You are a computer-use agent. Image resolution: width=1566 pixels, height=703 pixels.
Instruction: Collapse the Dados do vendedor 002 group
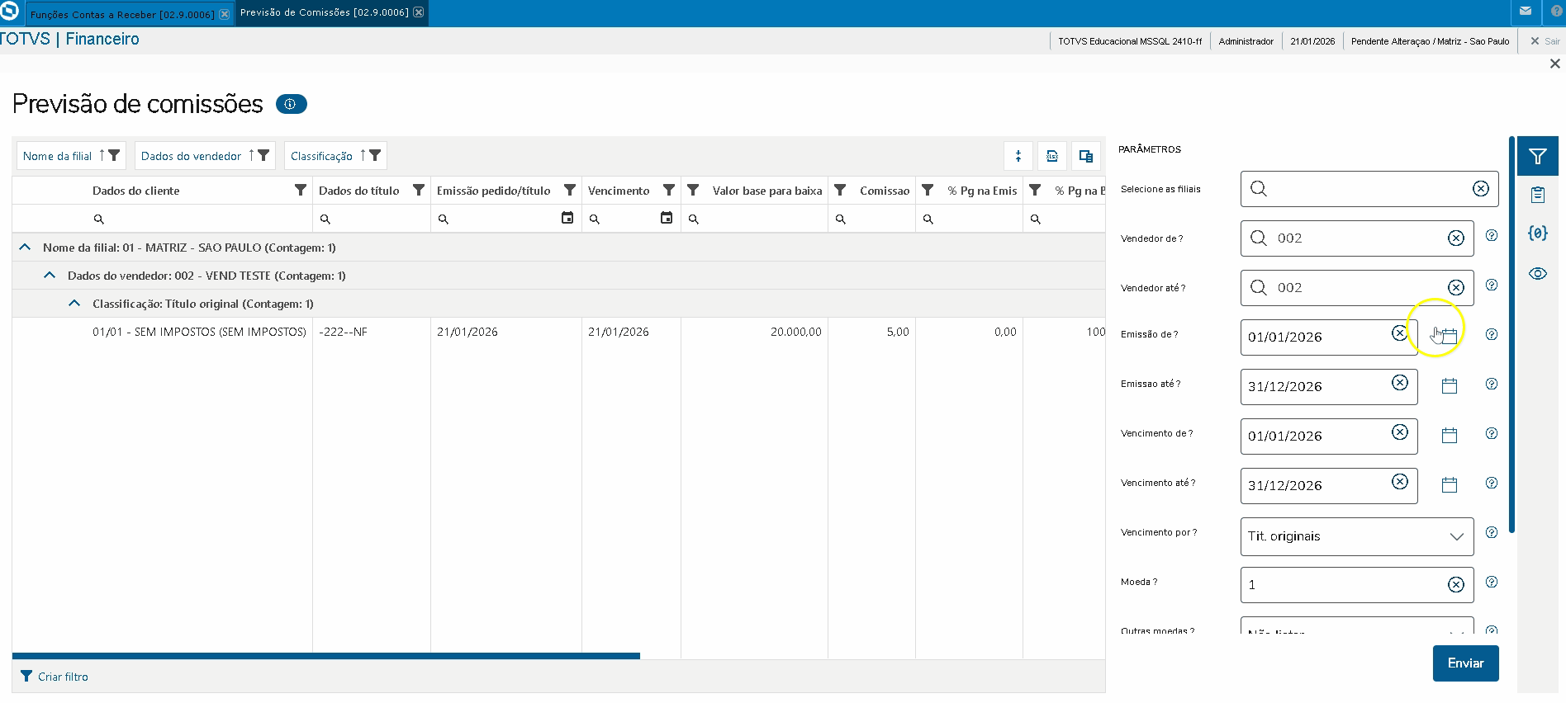[50, 276]
